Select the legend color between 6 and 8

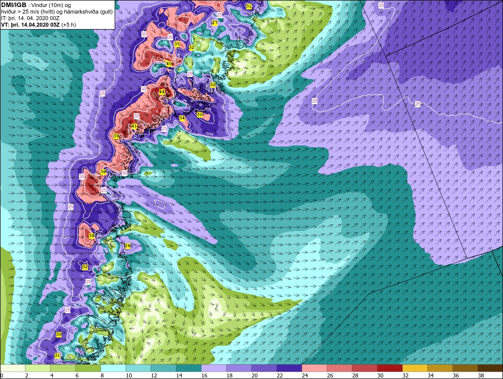(88, 368)
